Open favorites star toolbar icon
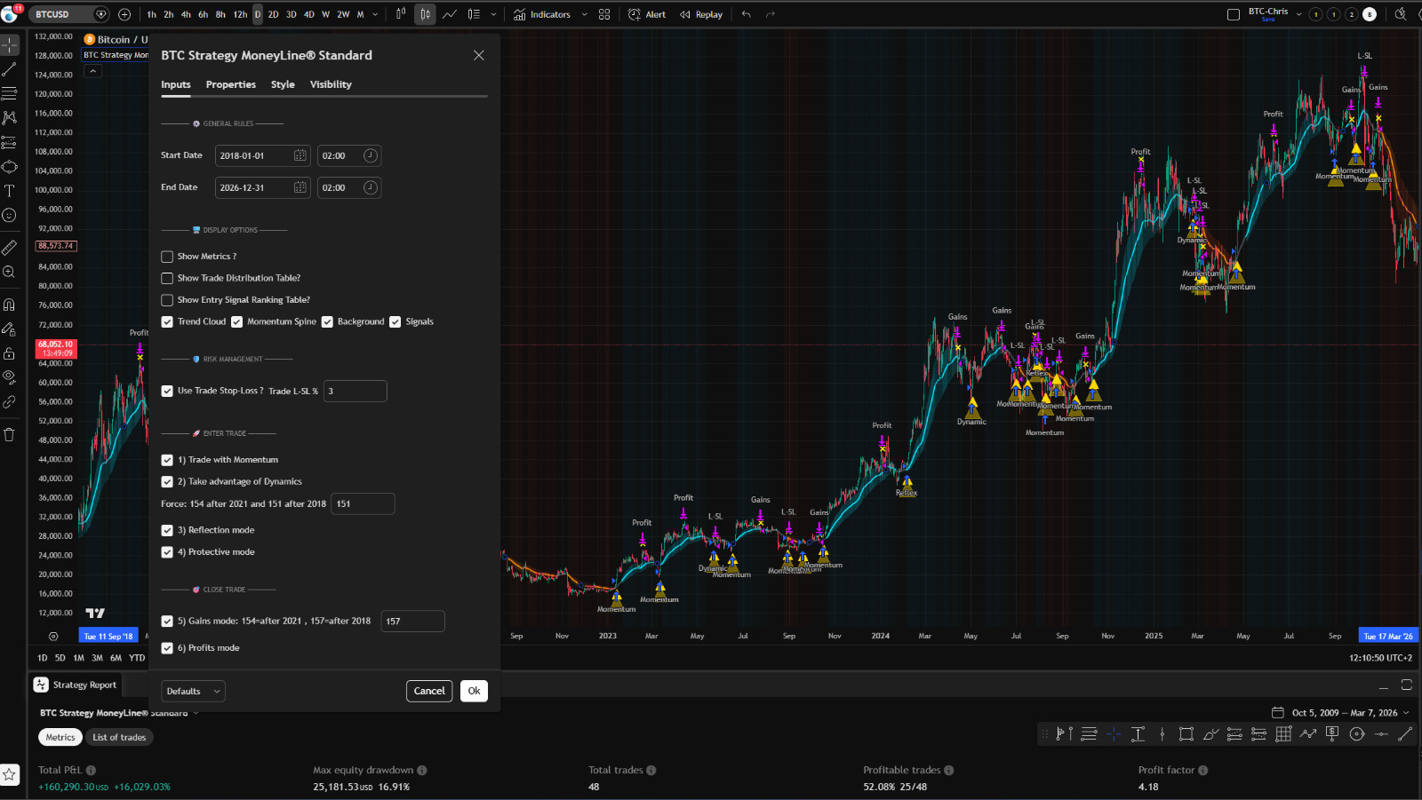This screenshot has width=1422, height=800. coord(10,774)
